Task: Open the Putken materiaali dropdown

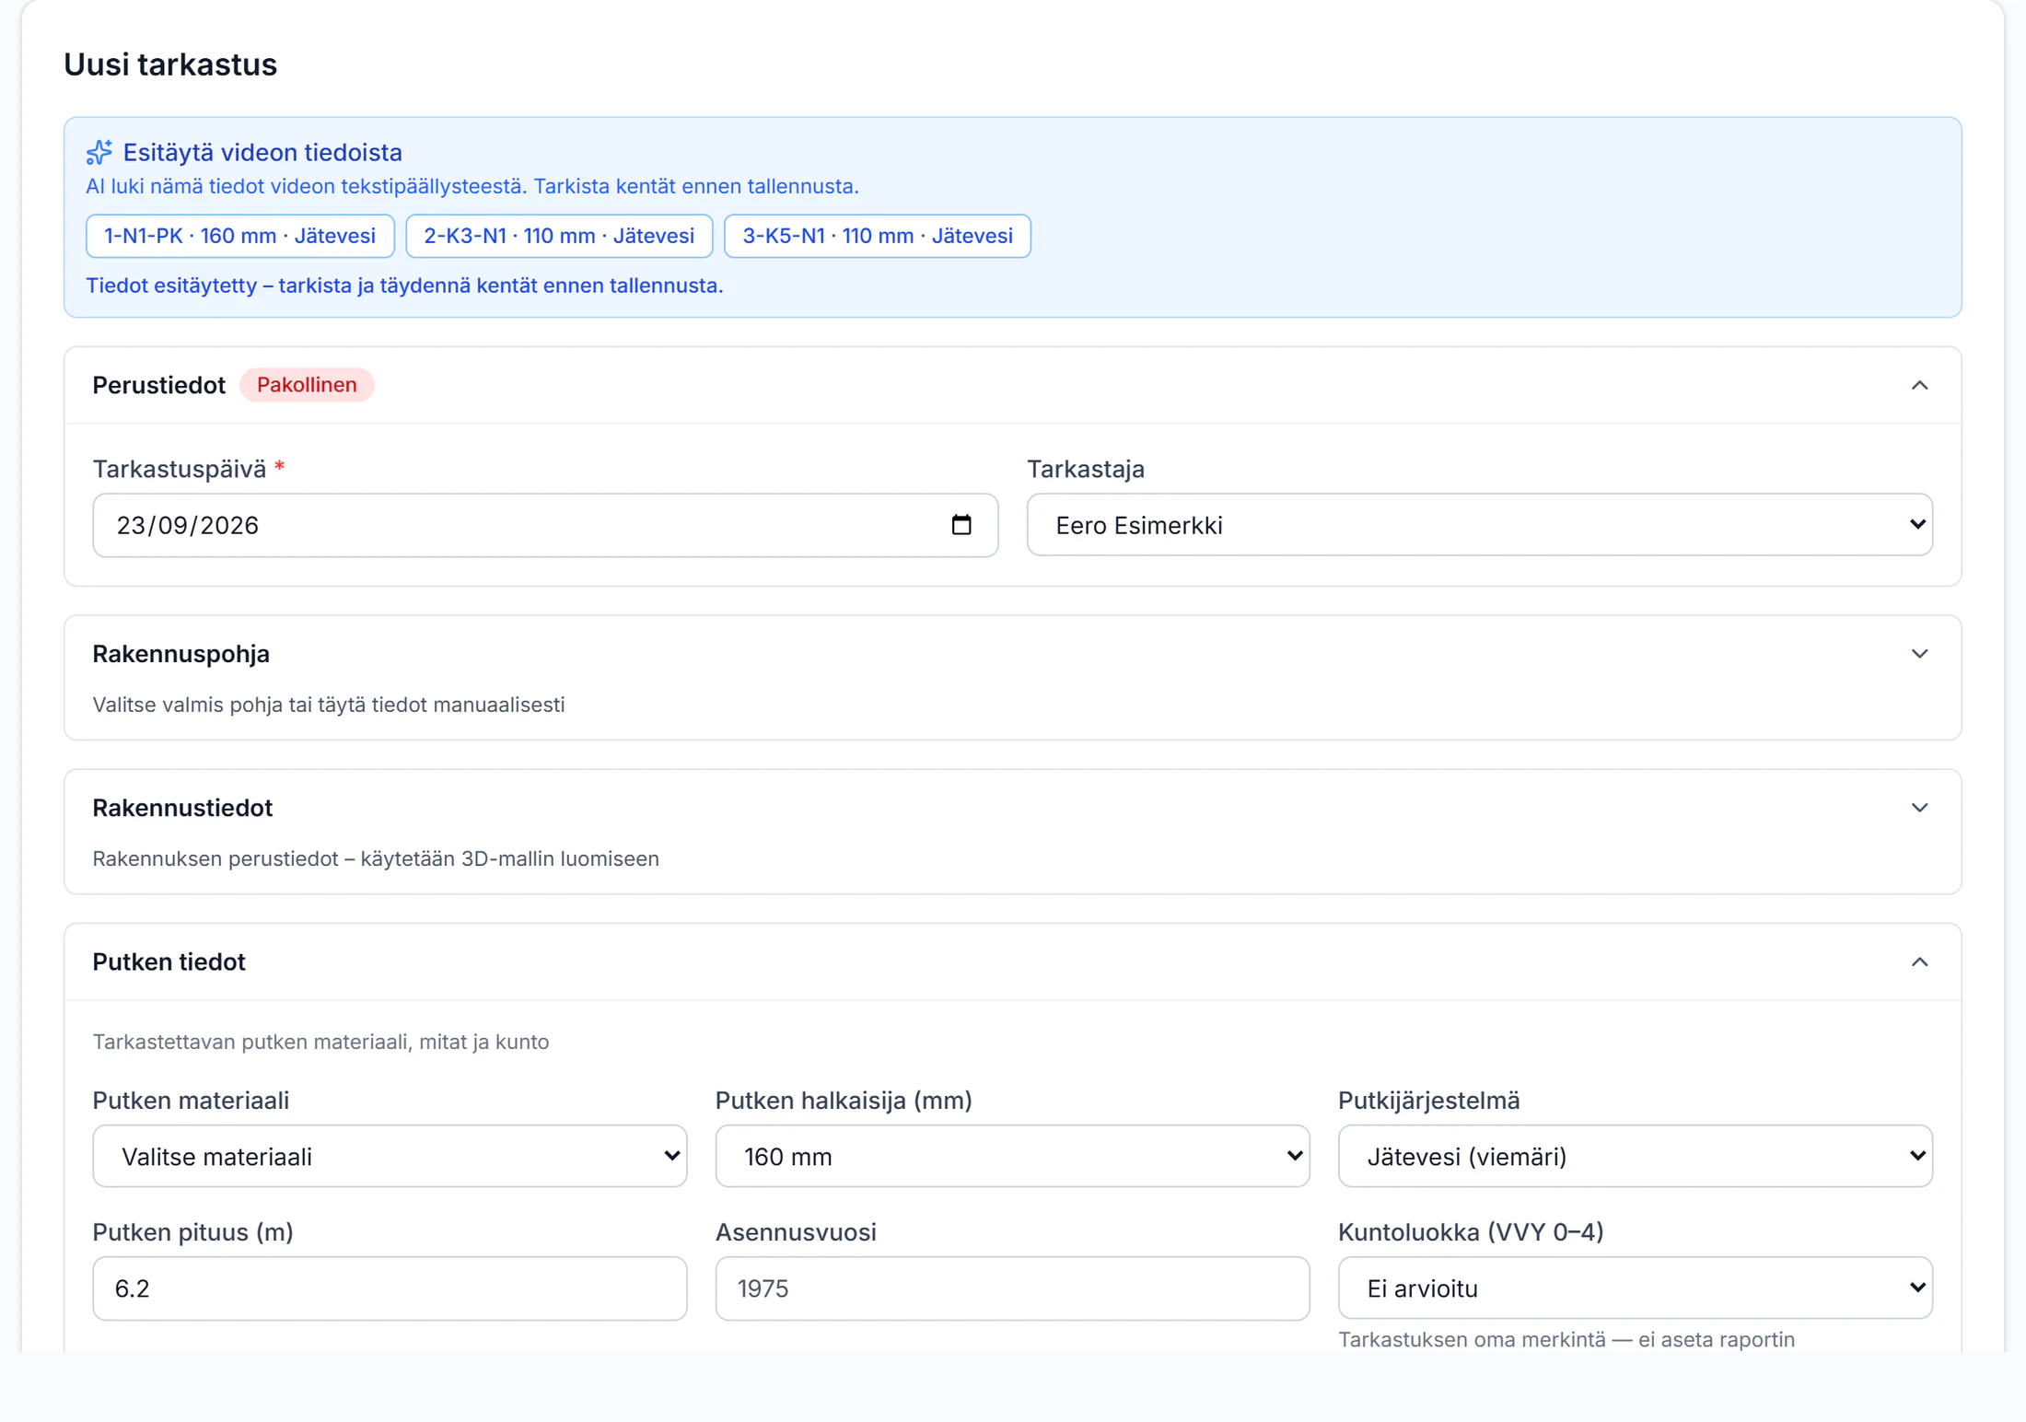Action: (x=390, y=1157)
